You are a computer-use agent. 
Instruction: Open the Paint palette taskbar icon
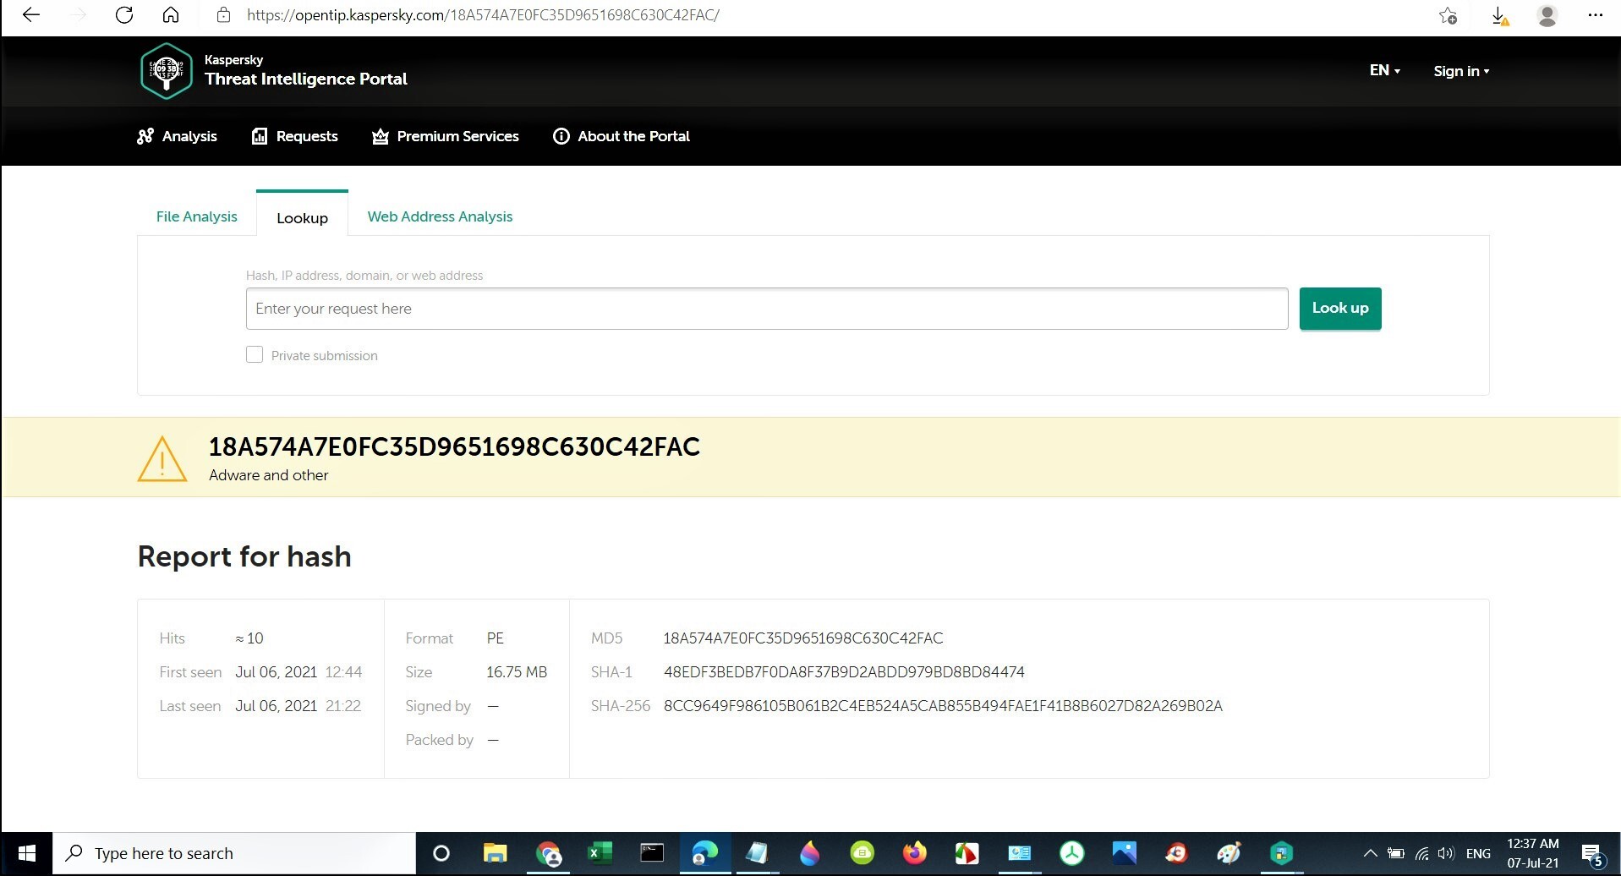point(1229,854)
